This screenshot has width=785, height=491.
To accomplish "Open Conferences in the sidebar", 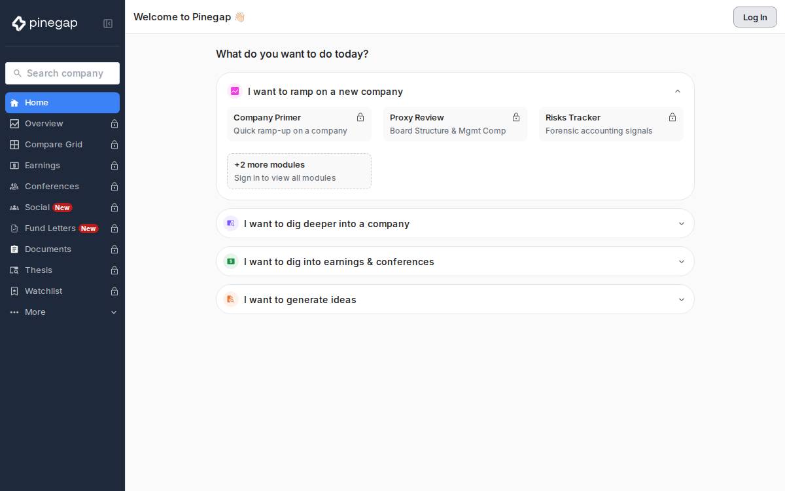I will click(62, 187).
